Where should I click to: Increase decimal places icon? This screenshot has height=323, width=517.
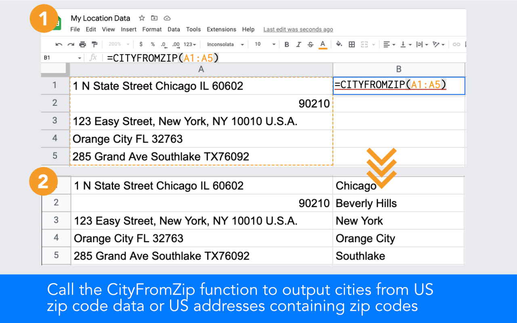(176, 44)
